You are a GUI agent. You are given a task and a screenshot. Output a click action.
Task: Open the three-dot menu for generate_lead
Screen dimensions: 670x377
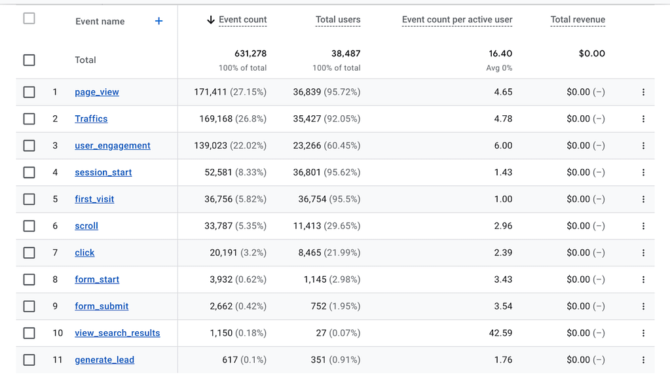point(643,359)
